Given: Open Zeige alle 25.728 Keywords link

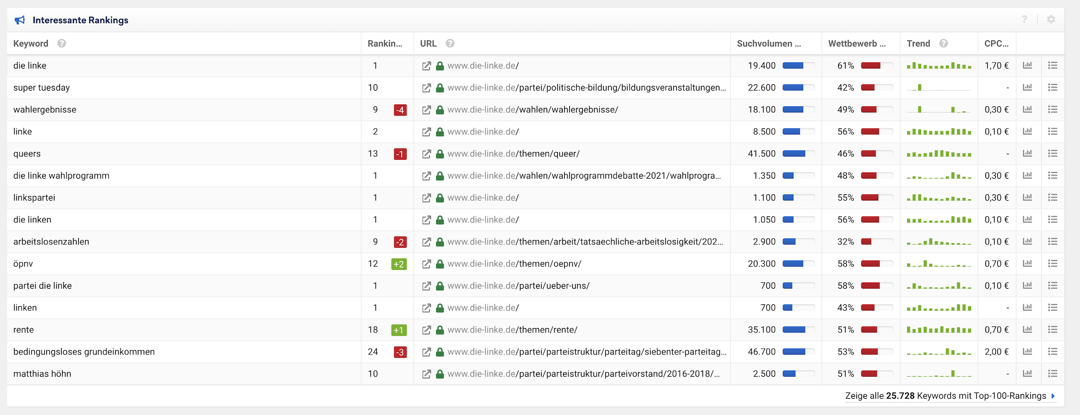Looking at the screenshot, I should pos(950,396).
